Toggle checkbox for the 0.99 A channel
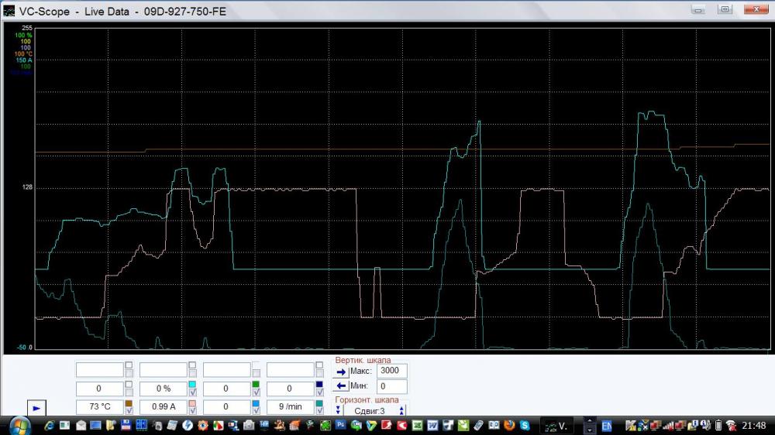The width and height of the screenshot is (775, 435). click(x=192, y=406)
